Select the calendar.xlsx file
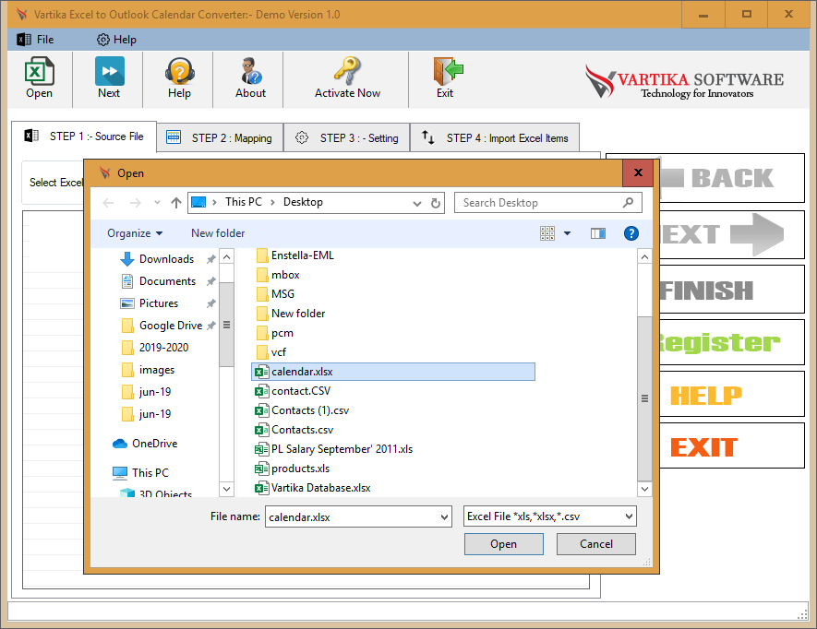Screen dimensions: 817x629 click(x=393, y=372)
